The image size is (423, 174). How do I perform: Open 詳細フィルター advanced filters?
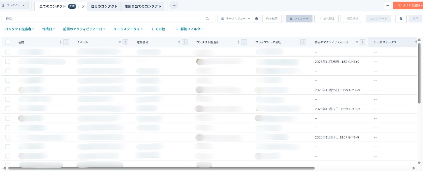click(189, 29)
